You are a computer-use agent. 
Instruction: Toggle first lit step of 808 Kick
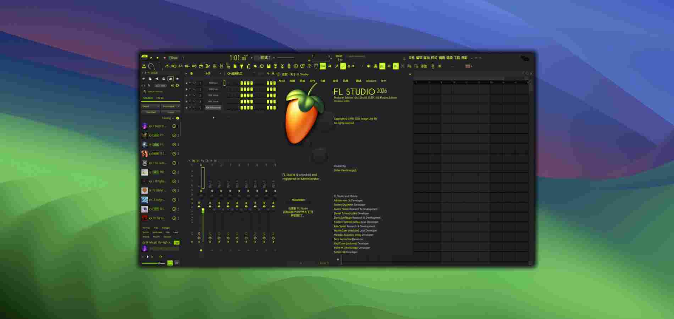click(242, 83)
